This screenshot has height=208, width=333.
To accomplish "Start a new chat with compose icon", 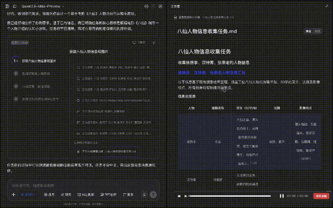I will (x=161, y=6).
